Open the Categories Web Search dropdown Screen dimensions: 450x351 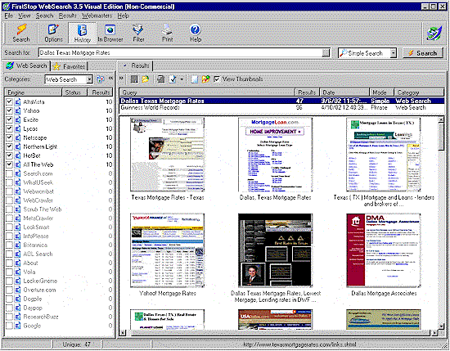click(x=89, y=79)
